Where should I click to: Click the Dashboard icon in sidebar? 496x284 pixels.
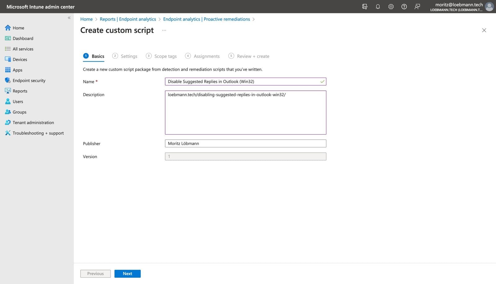pos(8,38)
